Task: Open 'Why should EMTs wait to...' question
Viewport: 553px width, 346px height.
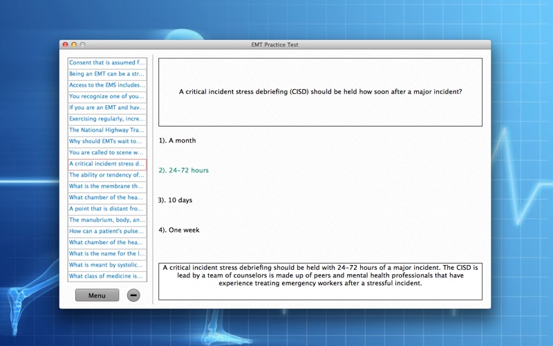Action: 107,141
